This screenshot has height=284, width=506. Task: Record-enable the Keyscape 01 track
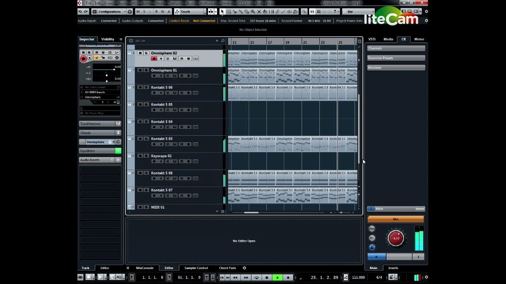coord(154,161)
